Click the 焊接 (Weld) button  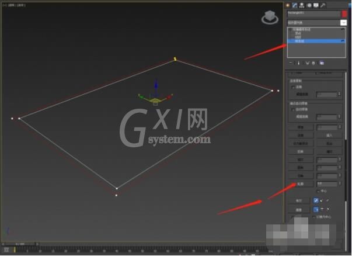[301, 127]
